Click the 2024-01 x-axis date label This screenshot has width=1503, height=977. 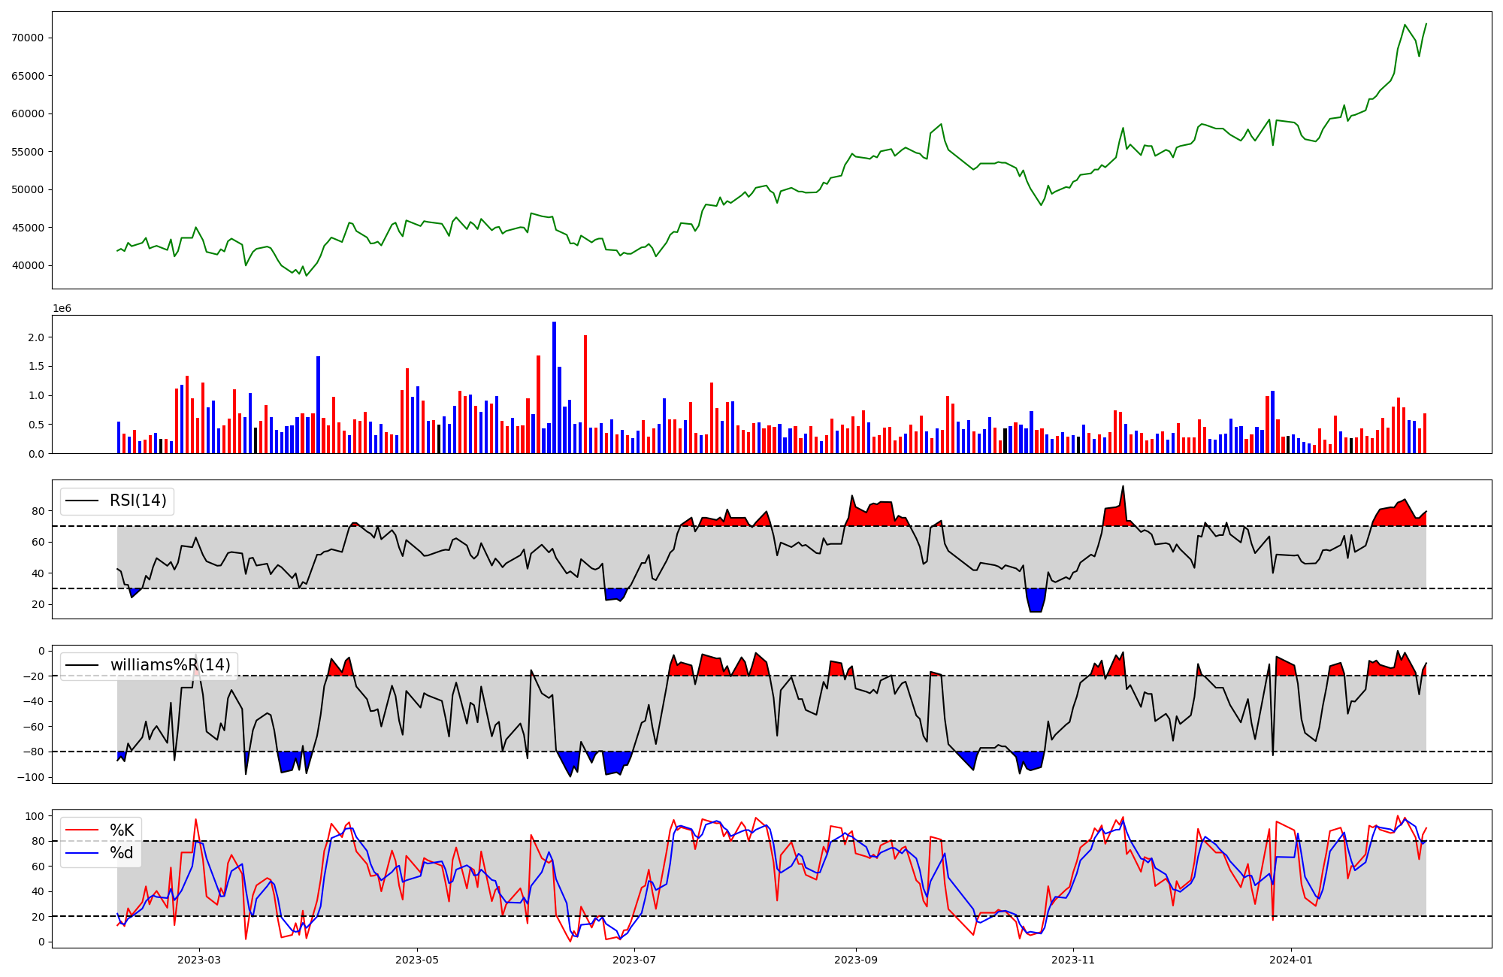click(1290, 960)
